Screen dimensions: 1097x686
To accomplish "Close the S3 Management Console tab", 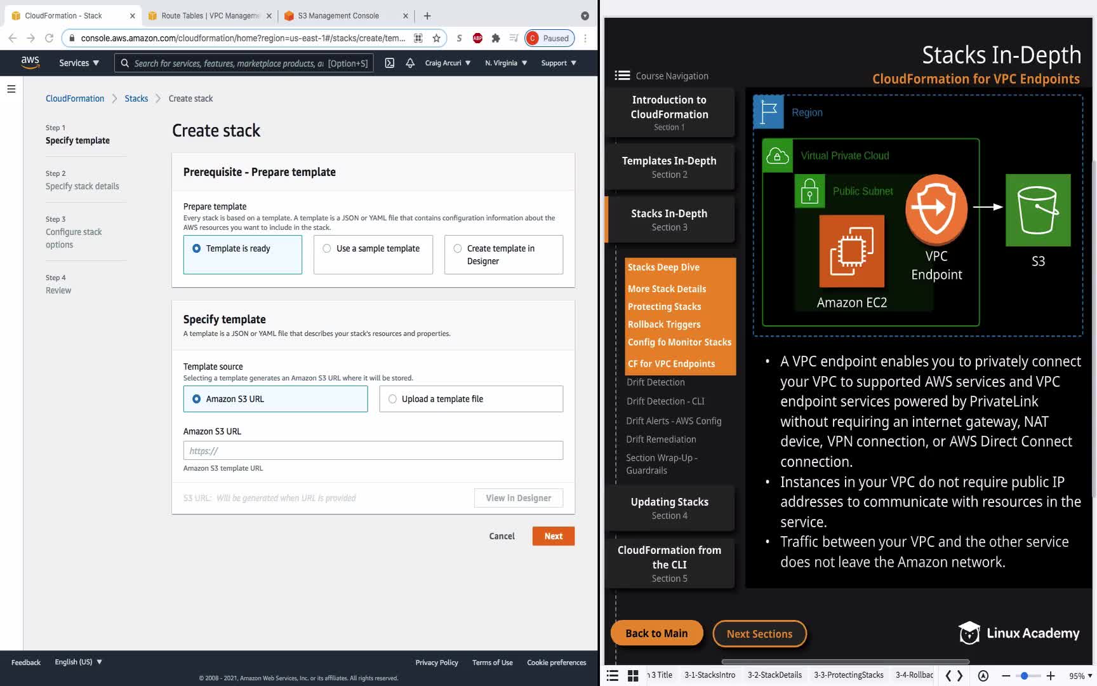I will tap(406, 16).
